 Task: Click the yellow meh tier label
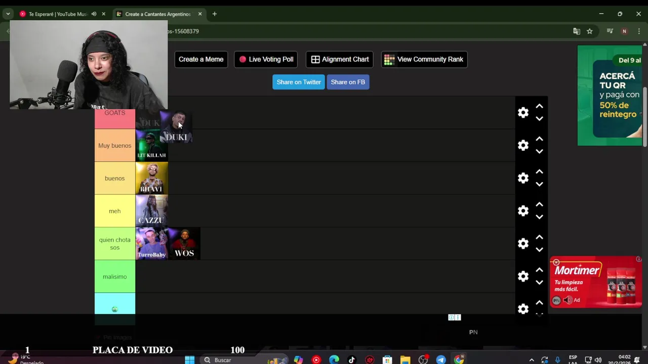click(115, 211)
